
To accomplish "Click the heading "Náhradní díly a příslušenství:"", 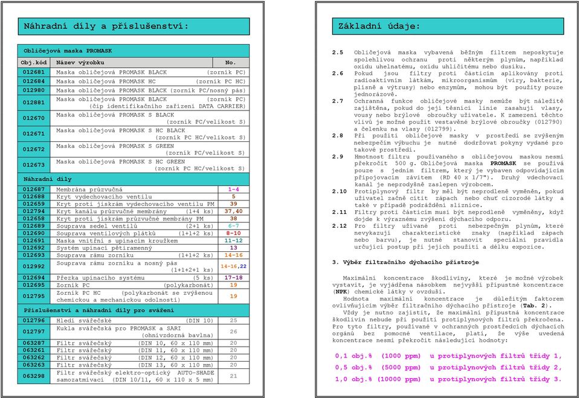I will pos(106,26).
